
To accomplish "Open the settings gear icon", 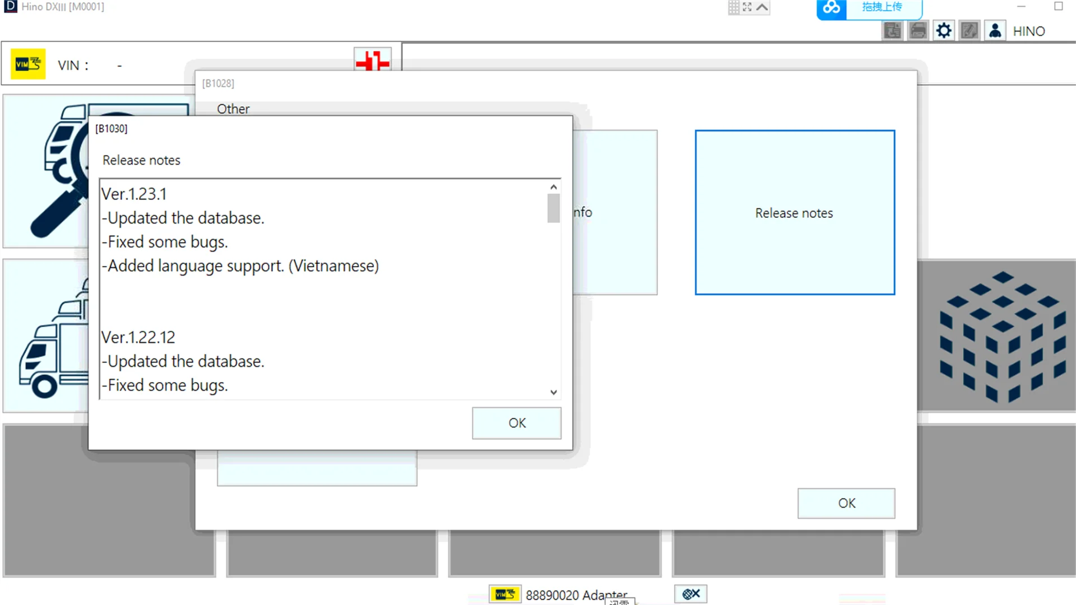I will tap(944, 31).
